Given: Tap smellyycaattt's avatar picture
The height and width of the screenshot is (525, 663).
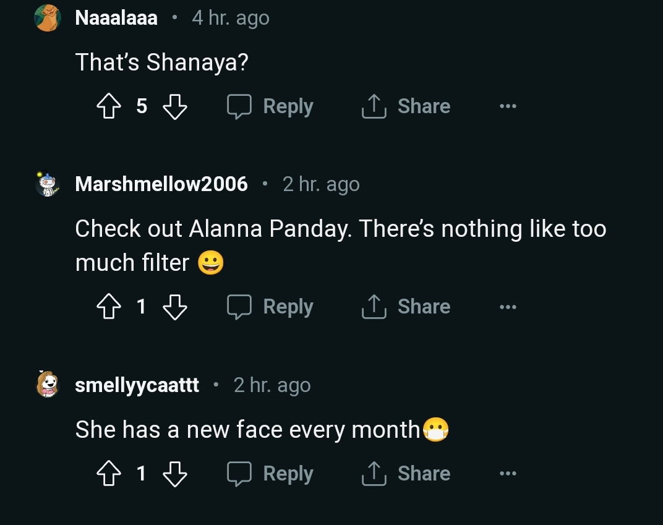Looking at the screenshot, I should tap(48, 385).
